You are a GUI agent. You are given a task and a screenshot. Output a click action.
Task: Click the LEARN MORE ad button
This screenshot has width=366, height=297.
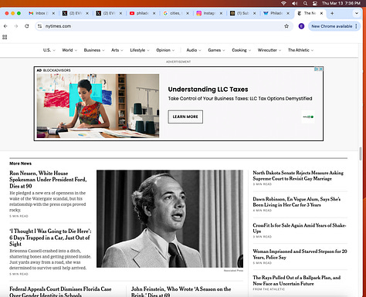[185, 116]
